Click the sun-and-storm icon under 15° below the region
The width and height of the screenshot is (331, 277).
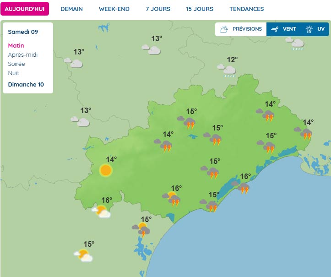tap(141, 230)
